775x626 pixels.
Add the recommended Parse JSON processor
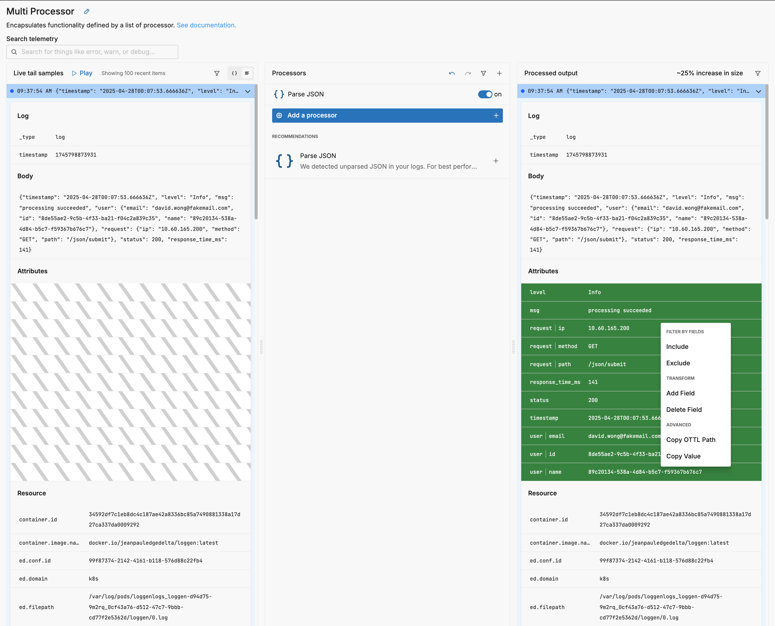click(496, 161)
